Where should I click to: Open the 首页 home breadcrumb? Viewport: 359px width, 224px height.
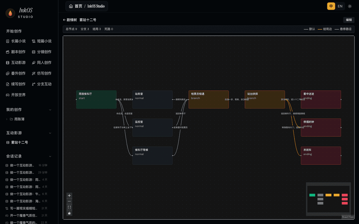(75, 6)
